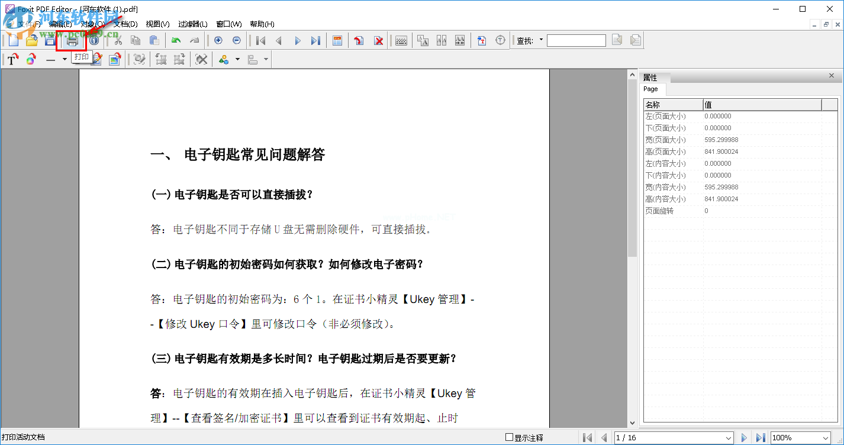Open the 视图(V) menu

pos(157,24)
